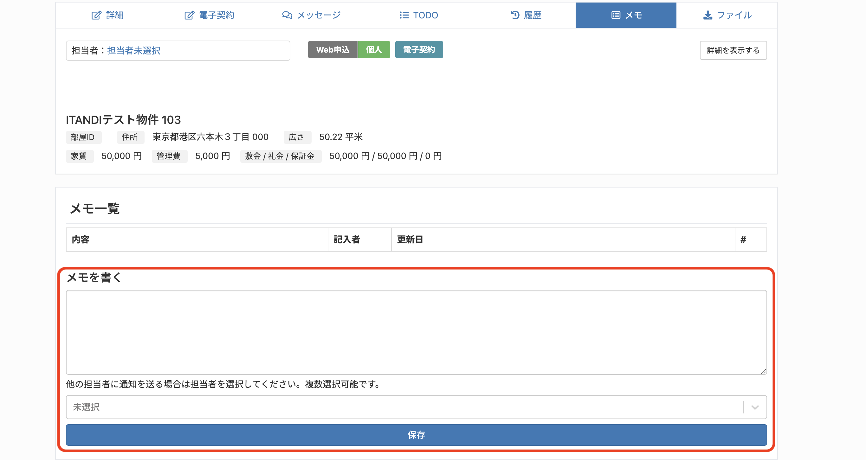Click the 家賃 label
Screen dimensions: 866x460
(79, 156)
